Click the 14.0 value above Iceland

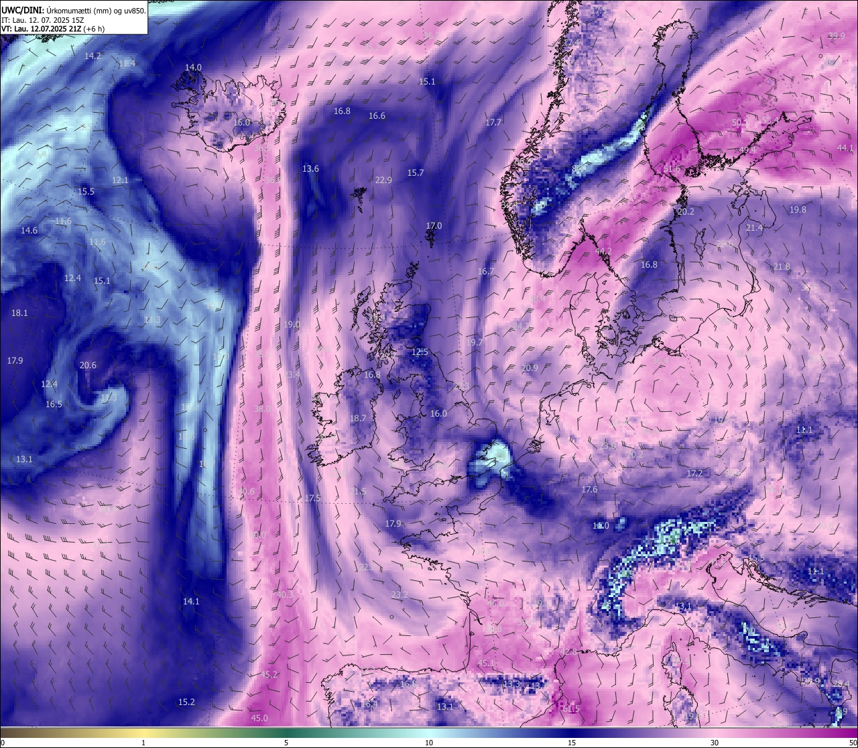[x=193, y=67]
